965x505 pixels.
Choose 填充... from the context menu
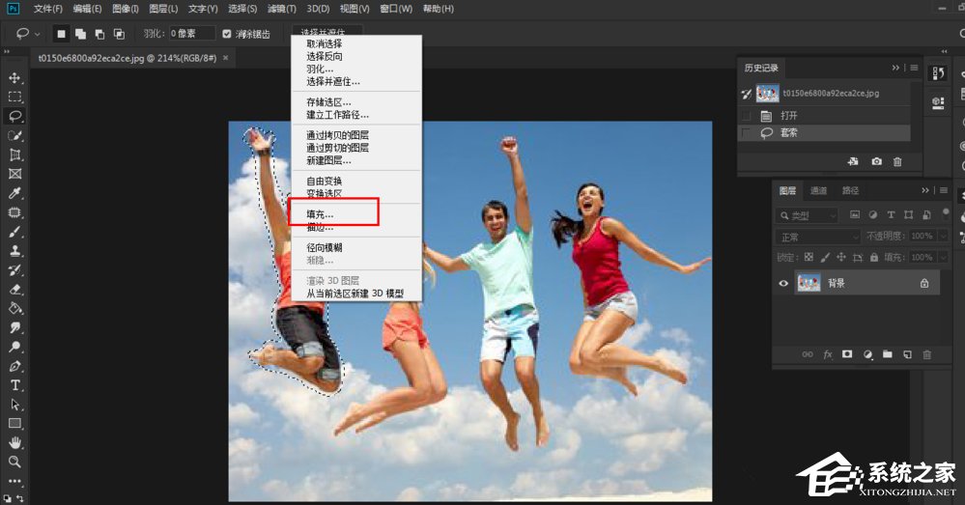click(320, 214)
